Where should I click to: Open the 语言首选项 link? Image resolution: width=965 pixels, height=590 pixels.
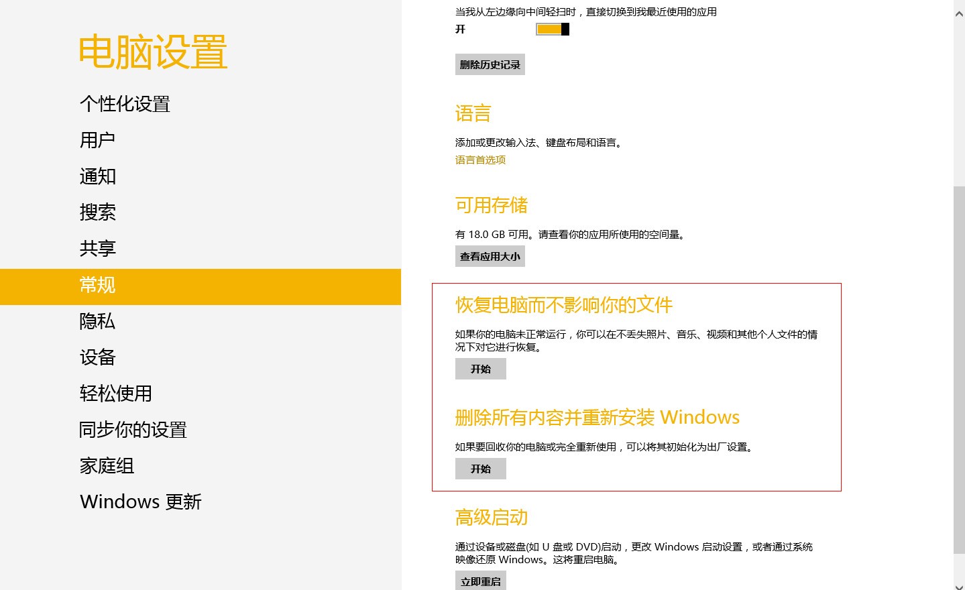pyautogui.click(x=479, y=160)
